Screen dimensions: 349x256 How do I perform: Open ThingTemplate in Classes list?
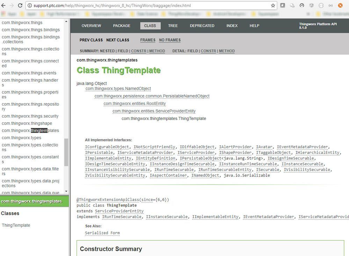(x=16, y=225)
